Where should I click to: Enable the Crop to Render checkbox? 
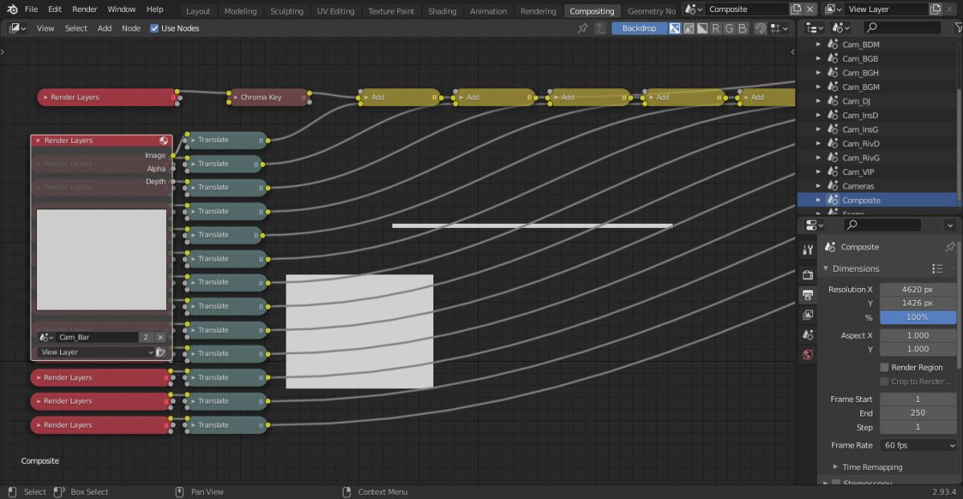pyautogui.click(x=884, y=382)
